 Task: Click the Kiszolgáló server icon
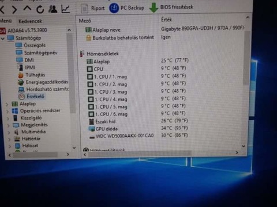pyautogui.click(x=16, y=118)
